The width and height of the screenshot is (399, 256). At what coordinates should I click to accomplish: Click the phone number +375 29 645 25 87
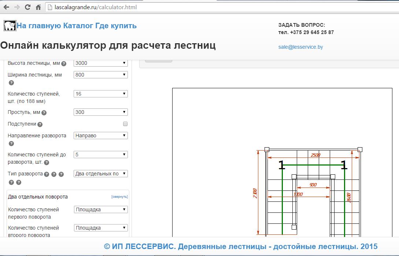coord(312,32)
